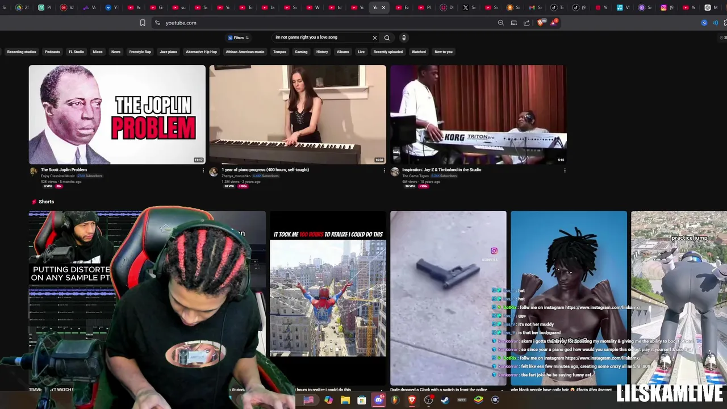Viewport: 727px width, 409px height.
Task: Open 'The Scott Joplin Problem' title link
Action: (64, 170)
